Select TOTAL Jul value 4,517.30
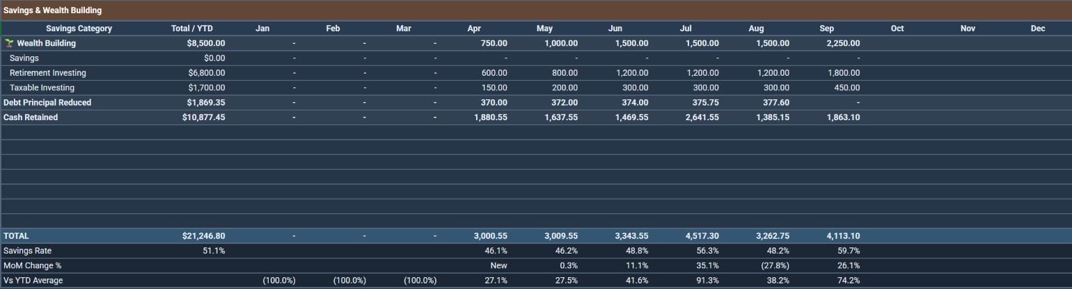The image size is (1072, 289). point(702,236)
